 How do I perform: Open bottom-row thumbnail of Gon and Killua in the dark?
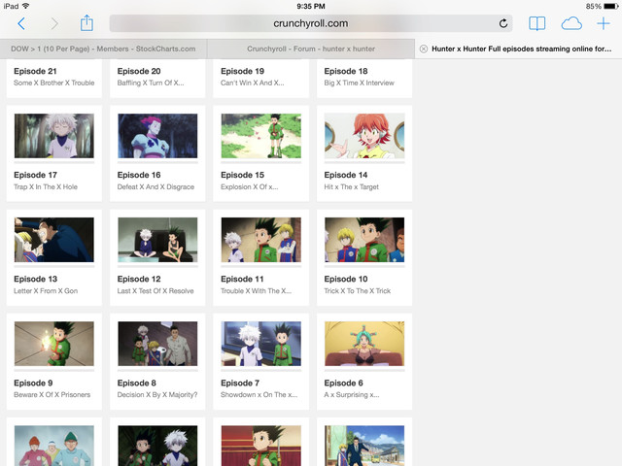tap(157, 446)
